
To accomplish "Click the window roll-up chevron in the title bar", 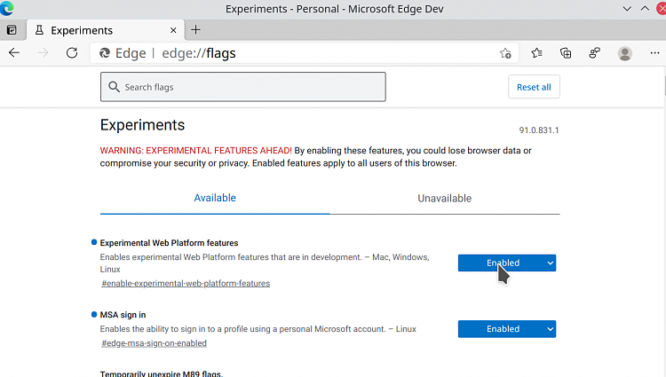I will (645, 9).
